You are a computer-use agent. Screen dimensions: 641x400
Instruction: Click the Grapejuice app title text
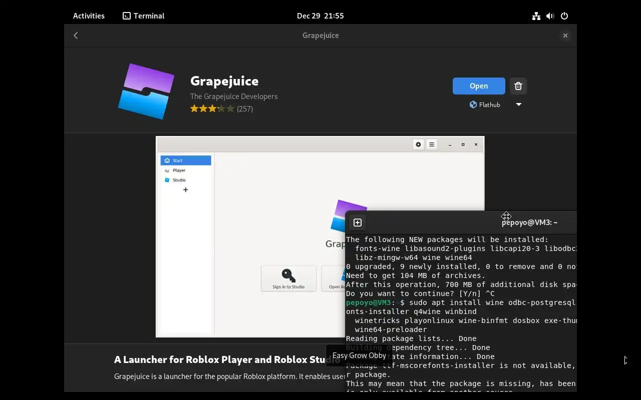point(224,80)
